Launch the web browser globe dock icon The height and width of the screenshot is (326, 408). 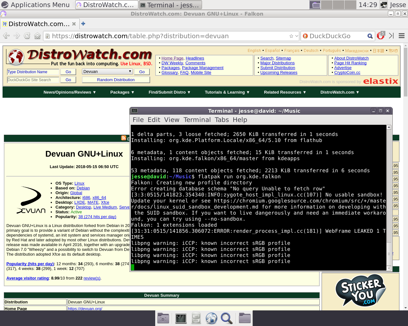click(x=211, y=318)
